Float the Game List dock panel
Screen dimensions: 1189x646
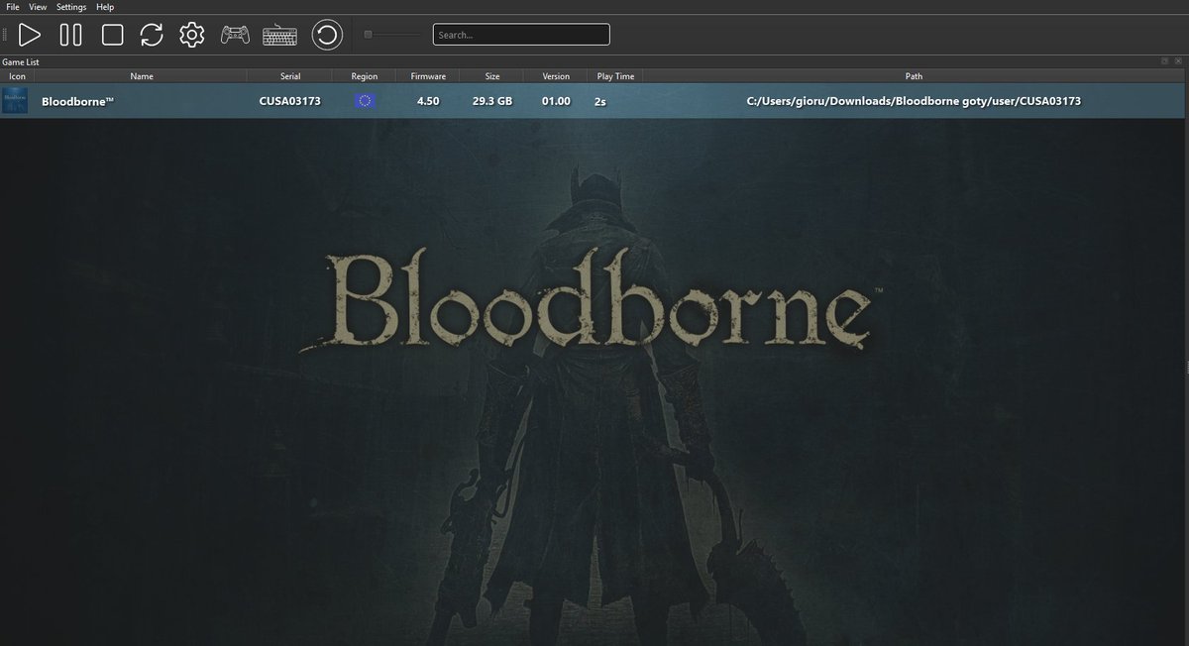point(1166,61)
